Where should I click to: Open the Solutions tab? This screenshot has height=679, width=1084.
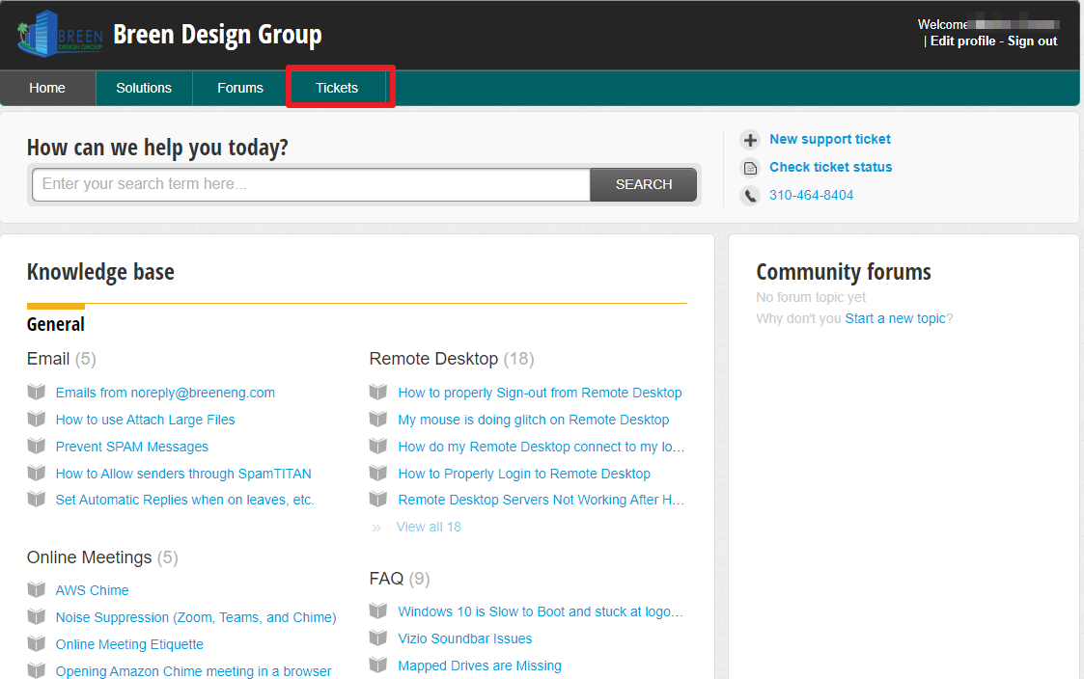(144, 88)
